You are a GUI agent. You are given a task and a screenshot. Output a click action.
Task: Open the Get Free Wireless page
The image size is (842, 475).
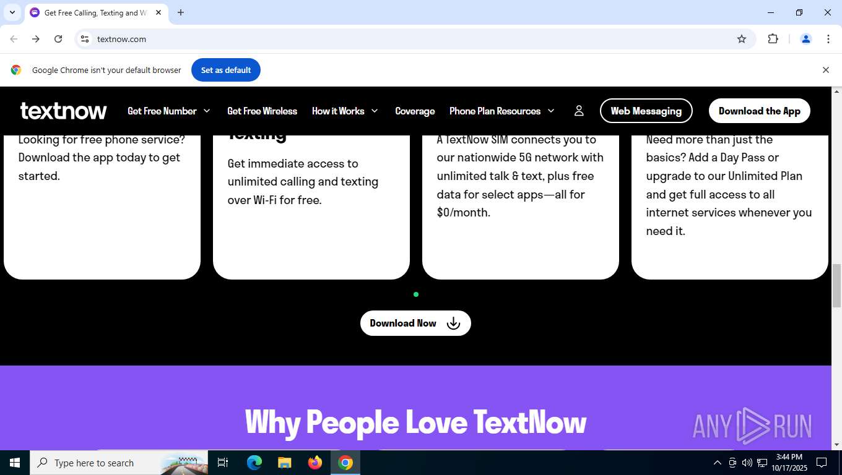[x=262, y=111]
